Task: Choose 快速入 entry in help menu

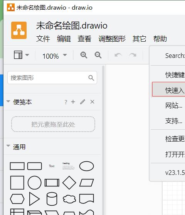Action: [169, 89]
